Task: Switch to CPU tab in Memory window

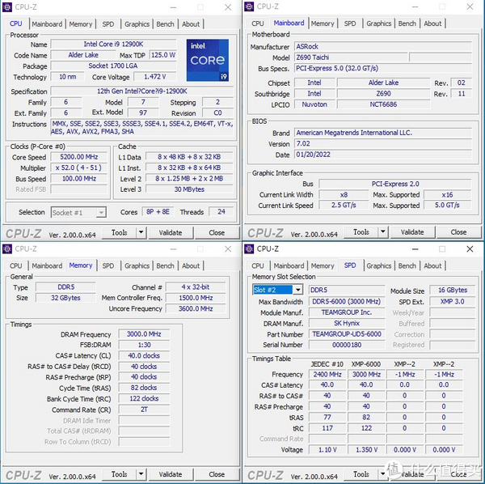Action: pos(16,266)
